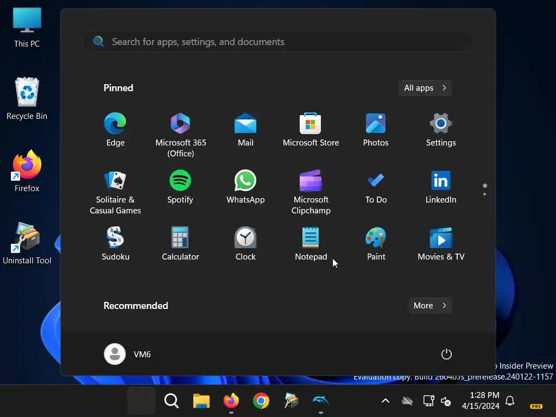Open Google Chrome from taskbar
Screen dimensions: 556x417
[261, 401]
